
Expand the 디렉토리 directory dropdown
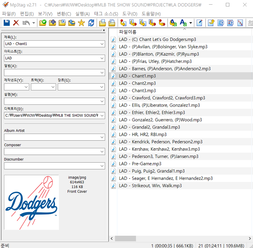tap(102, 116)
